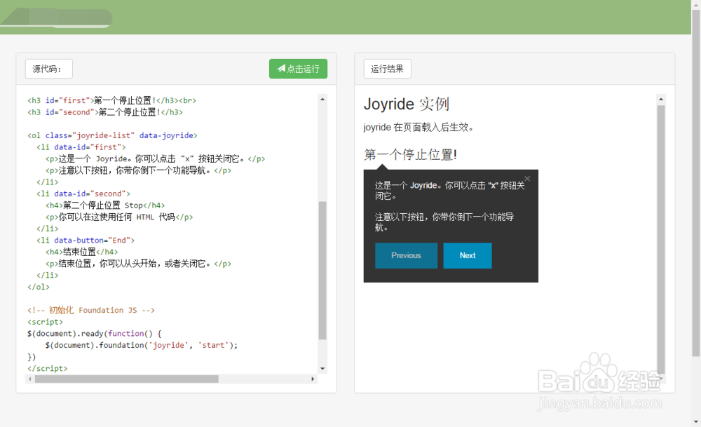
Task: Click the code editor scroll right arrow
Action: 313,379
